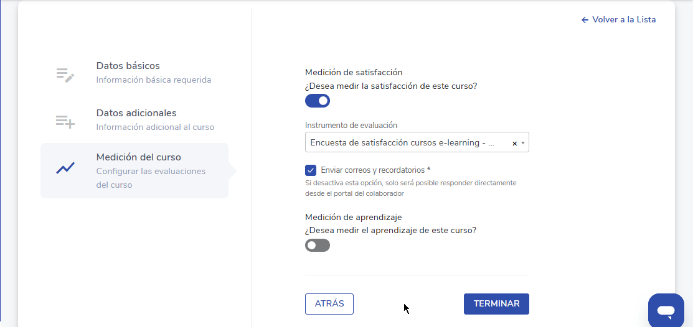The width and height of the screenshot is (693, 327).
Task: Expand the Instrumento de evaluación dropdown arrow
Action: click(523, 143)
